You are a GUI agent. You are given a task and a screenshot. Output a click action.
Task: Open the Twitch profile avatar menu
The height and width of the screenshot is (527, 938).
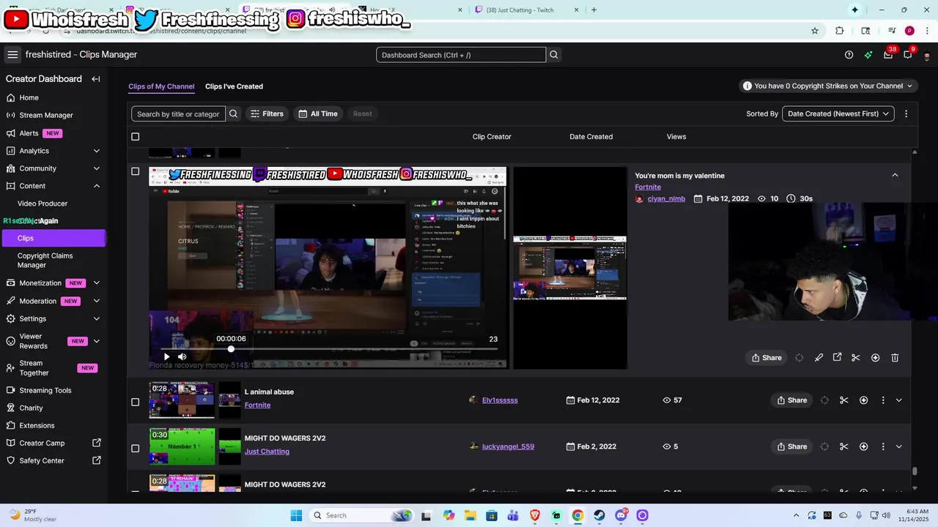[927, 56]
